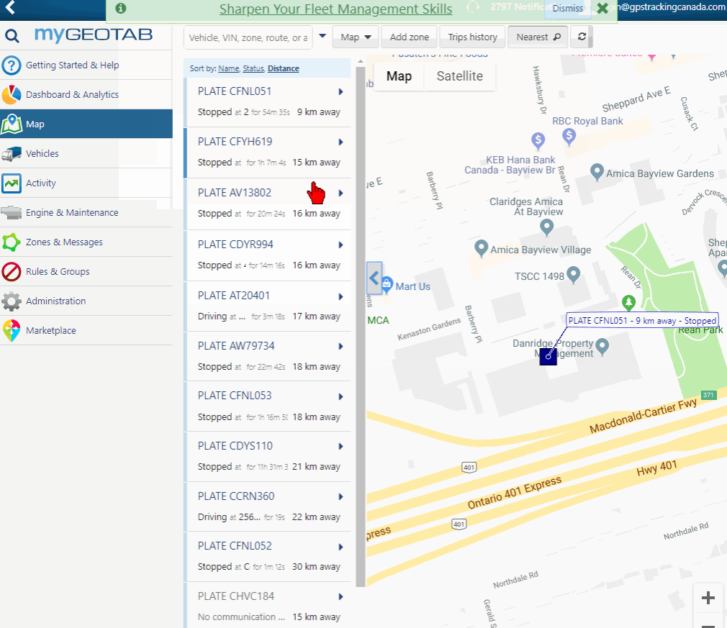Expand PLATE AT20401 row arrow
Image resolution: width=727 pixels, height=628 pixels.
point(340,296)
